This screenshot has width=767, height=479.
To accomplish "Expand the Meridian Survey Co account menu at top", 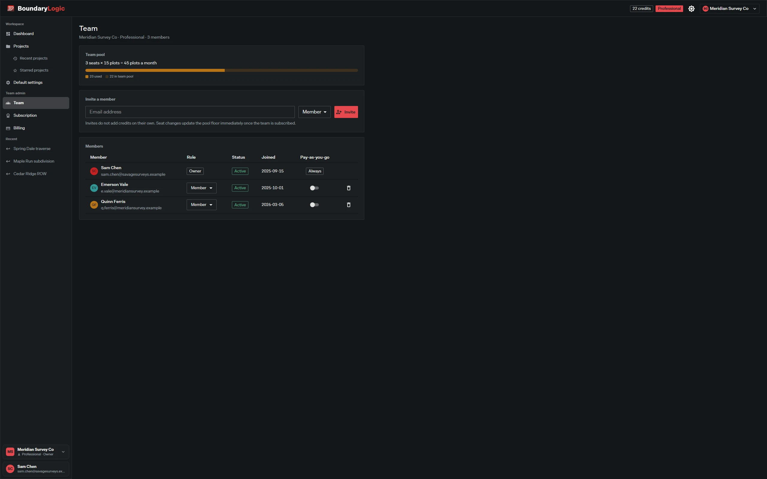I will pos(729,9).
